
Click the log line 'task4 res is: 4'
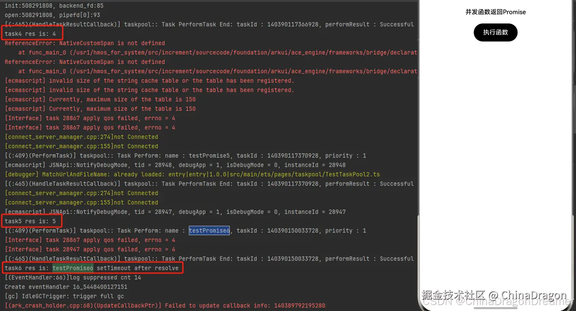tap(30, 34)
